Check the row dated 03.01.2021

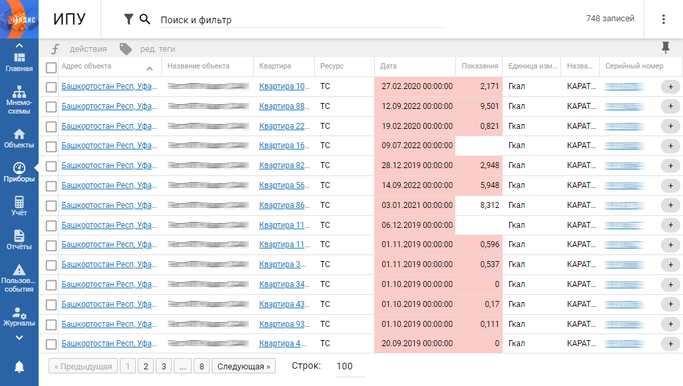click(51, 206)
